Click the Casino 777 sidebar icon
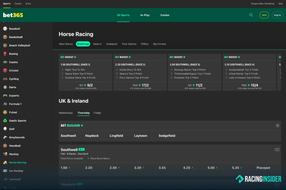 [x=5, y=62]
